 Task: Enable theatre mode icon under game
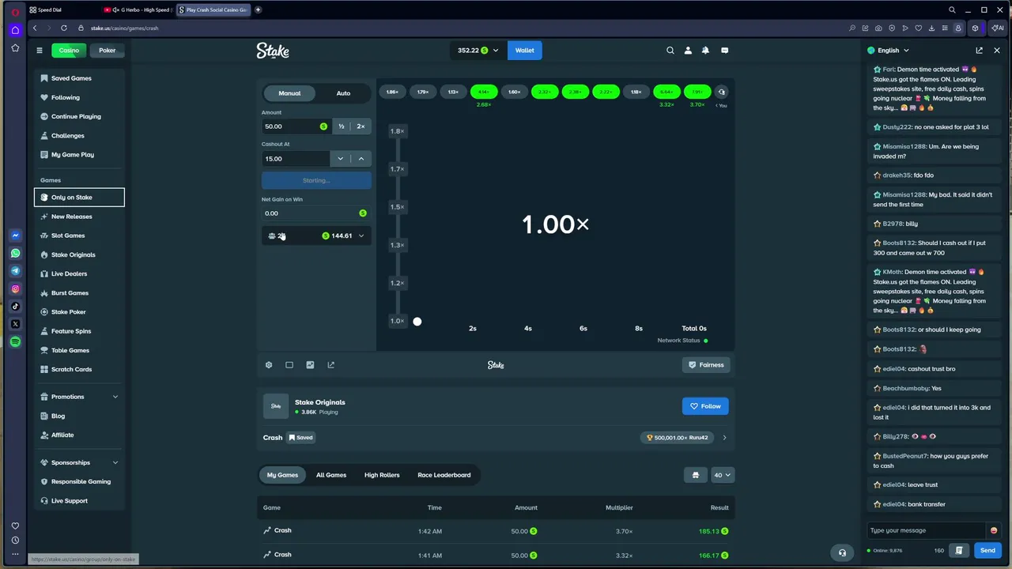click(x=289, y=365)
